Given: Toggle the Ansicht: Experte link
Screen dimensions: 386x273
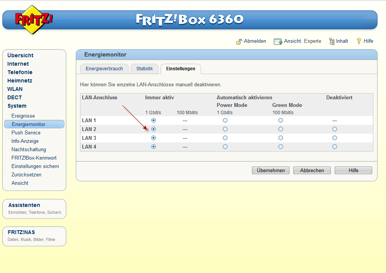Looking at the screenshot, I should (x=303, y=41).
